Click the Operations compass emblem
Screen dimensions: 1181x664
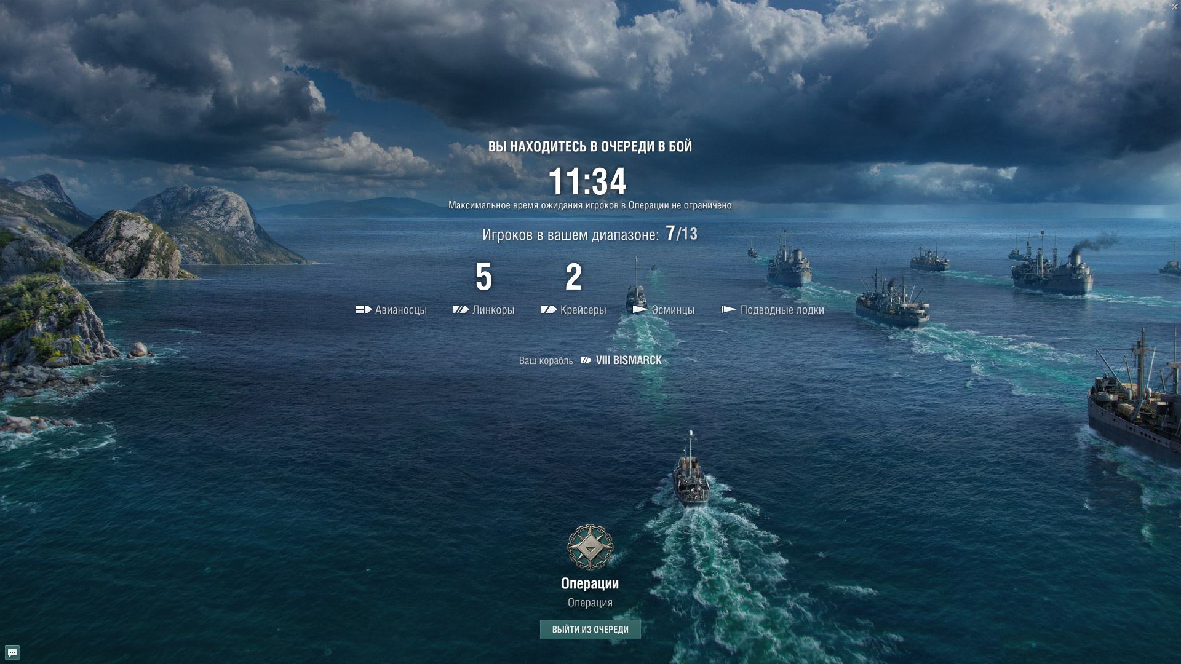coord(590,547)
